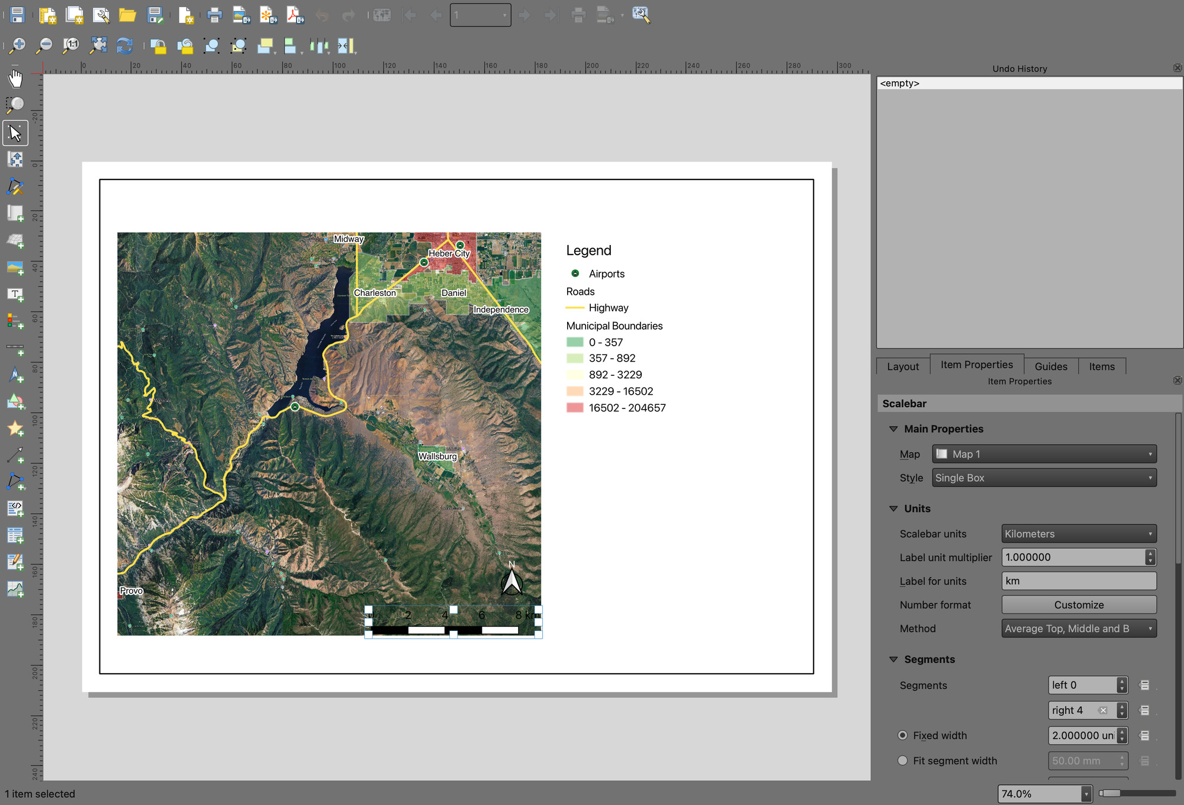Image resolution: width=1184 pixels, height=805 pixels.
Task: Click the Refresh View icon
Action: click(125, 46)
